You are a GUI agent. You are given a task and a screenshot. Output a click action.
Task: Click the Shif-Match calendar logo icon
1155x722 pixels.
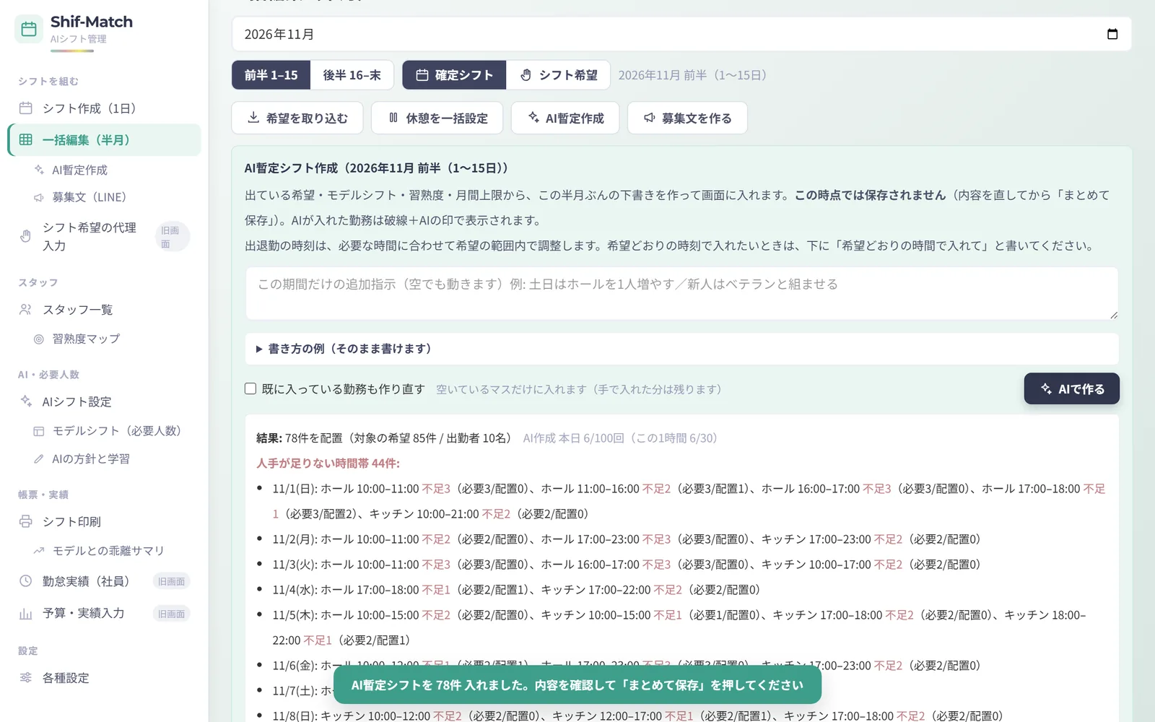pyautogui.click(x=29, y=29)
